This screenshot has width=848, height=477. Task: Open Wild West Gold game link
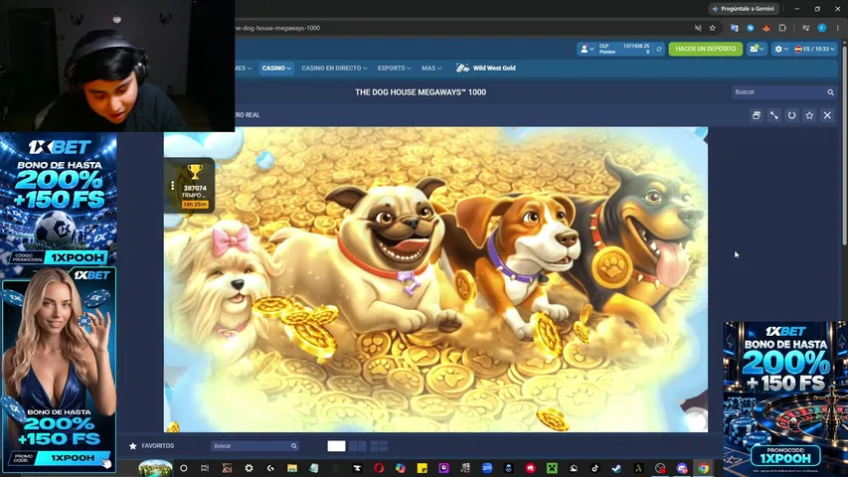coord(486,69)
